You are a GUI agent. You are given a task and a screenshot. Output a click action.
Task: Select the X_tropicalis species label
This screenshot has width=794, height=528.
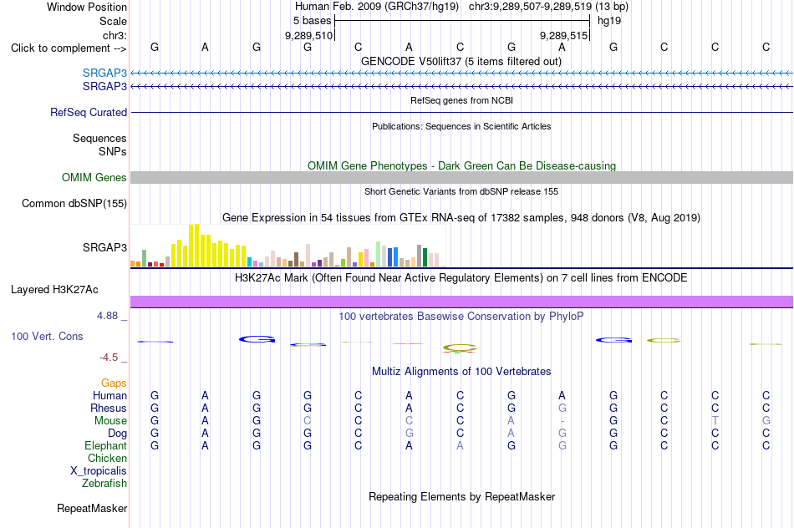pyautogui.click(x=99, y=471)
